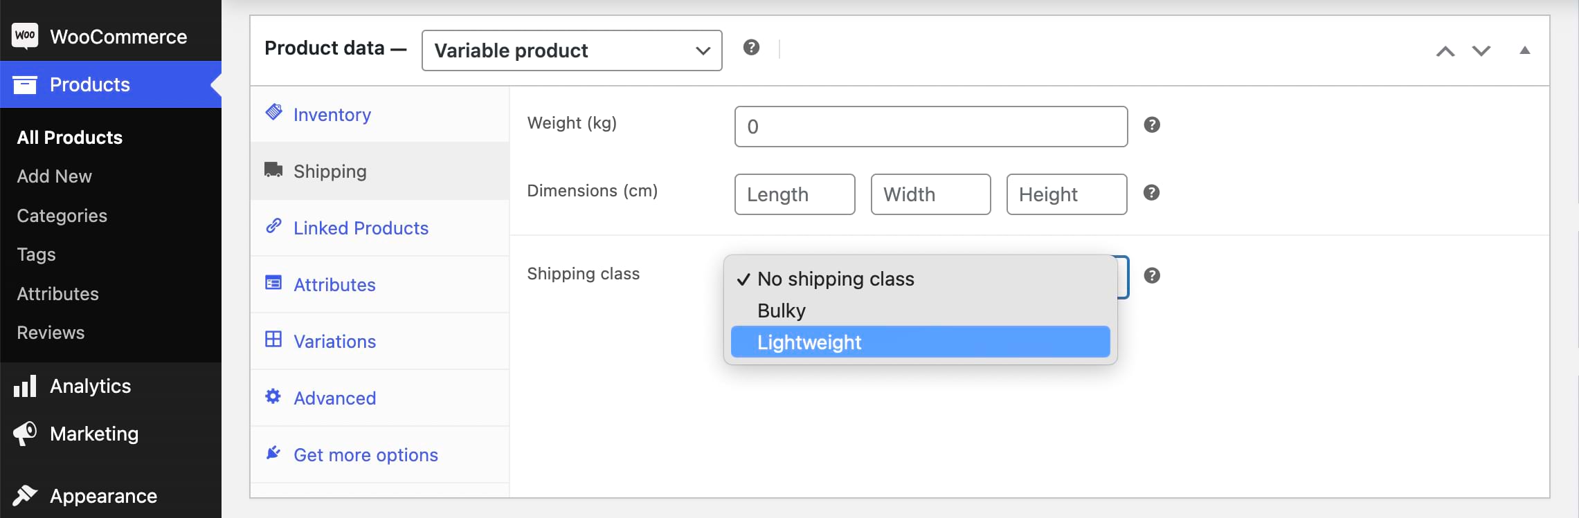Move Product data panel up with chevron
Screen dimensions: 1579x518
tap(1445, 50)
